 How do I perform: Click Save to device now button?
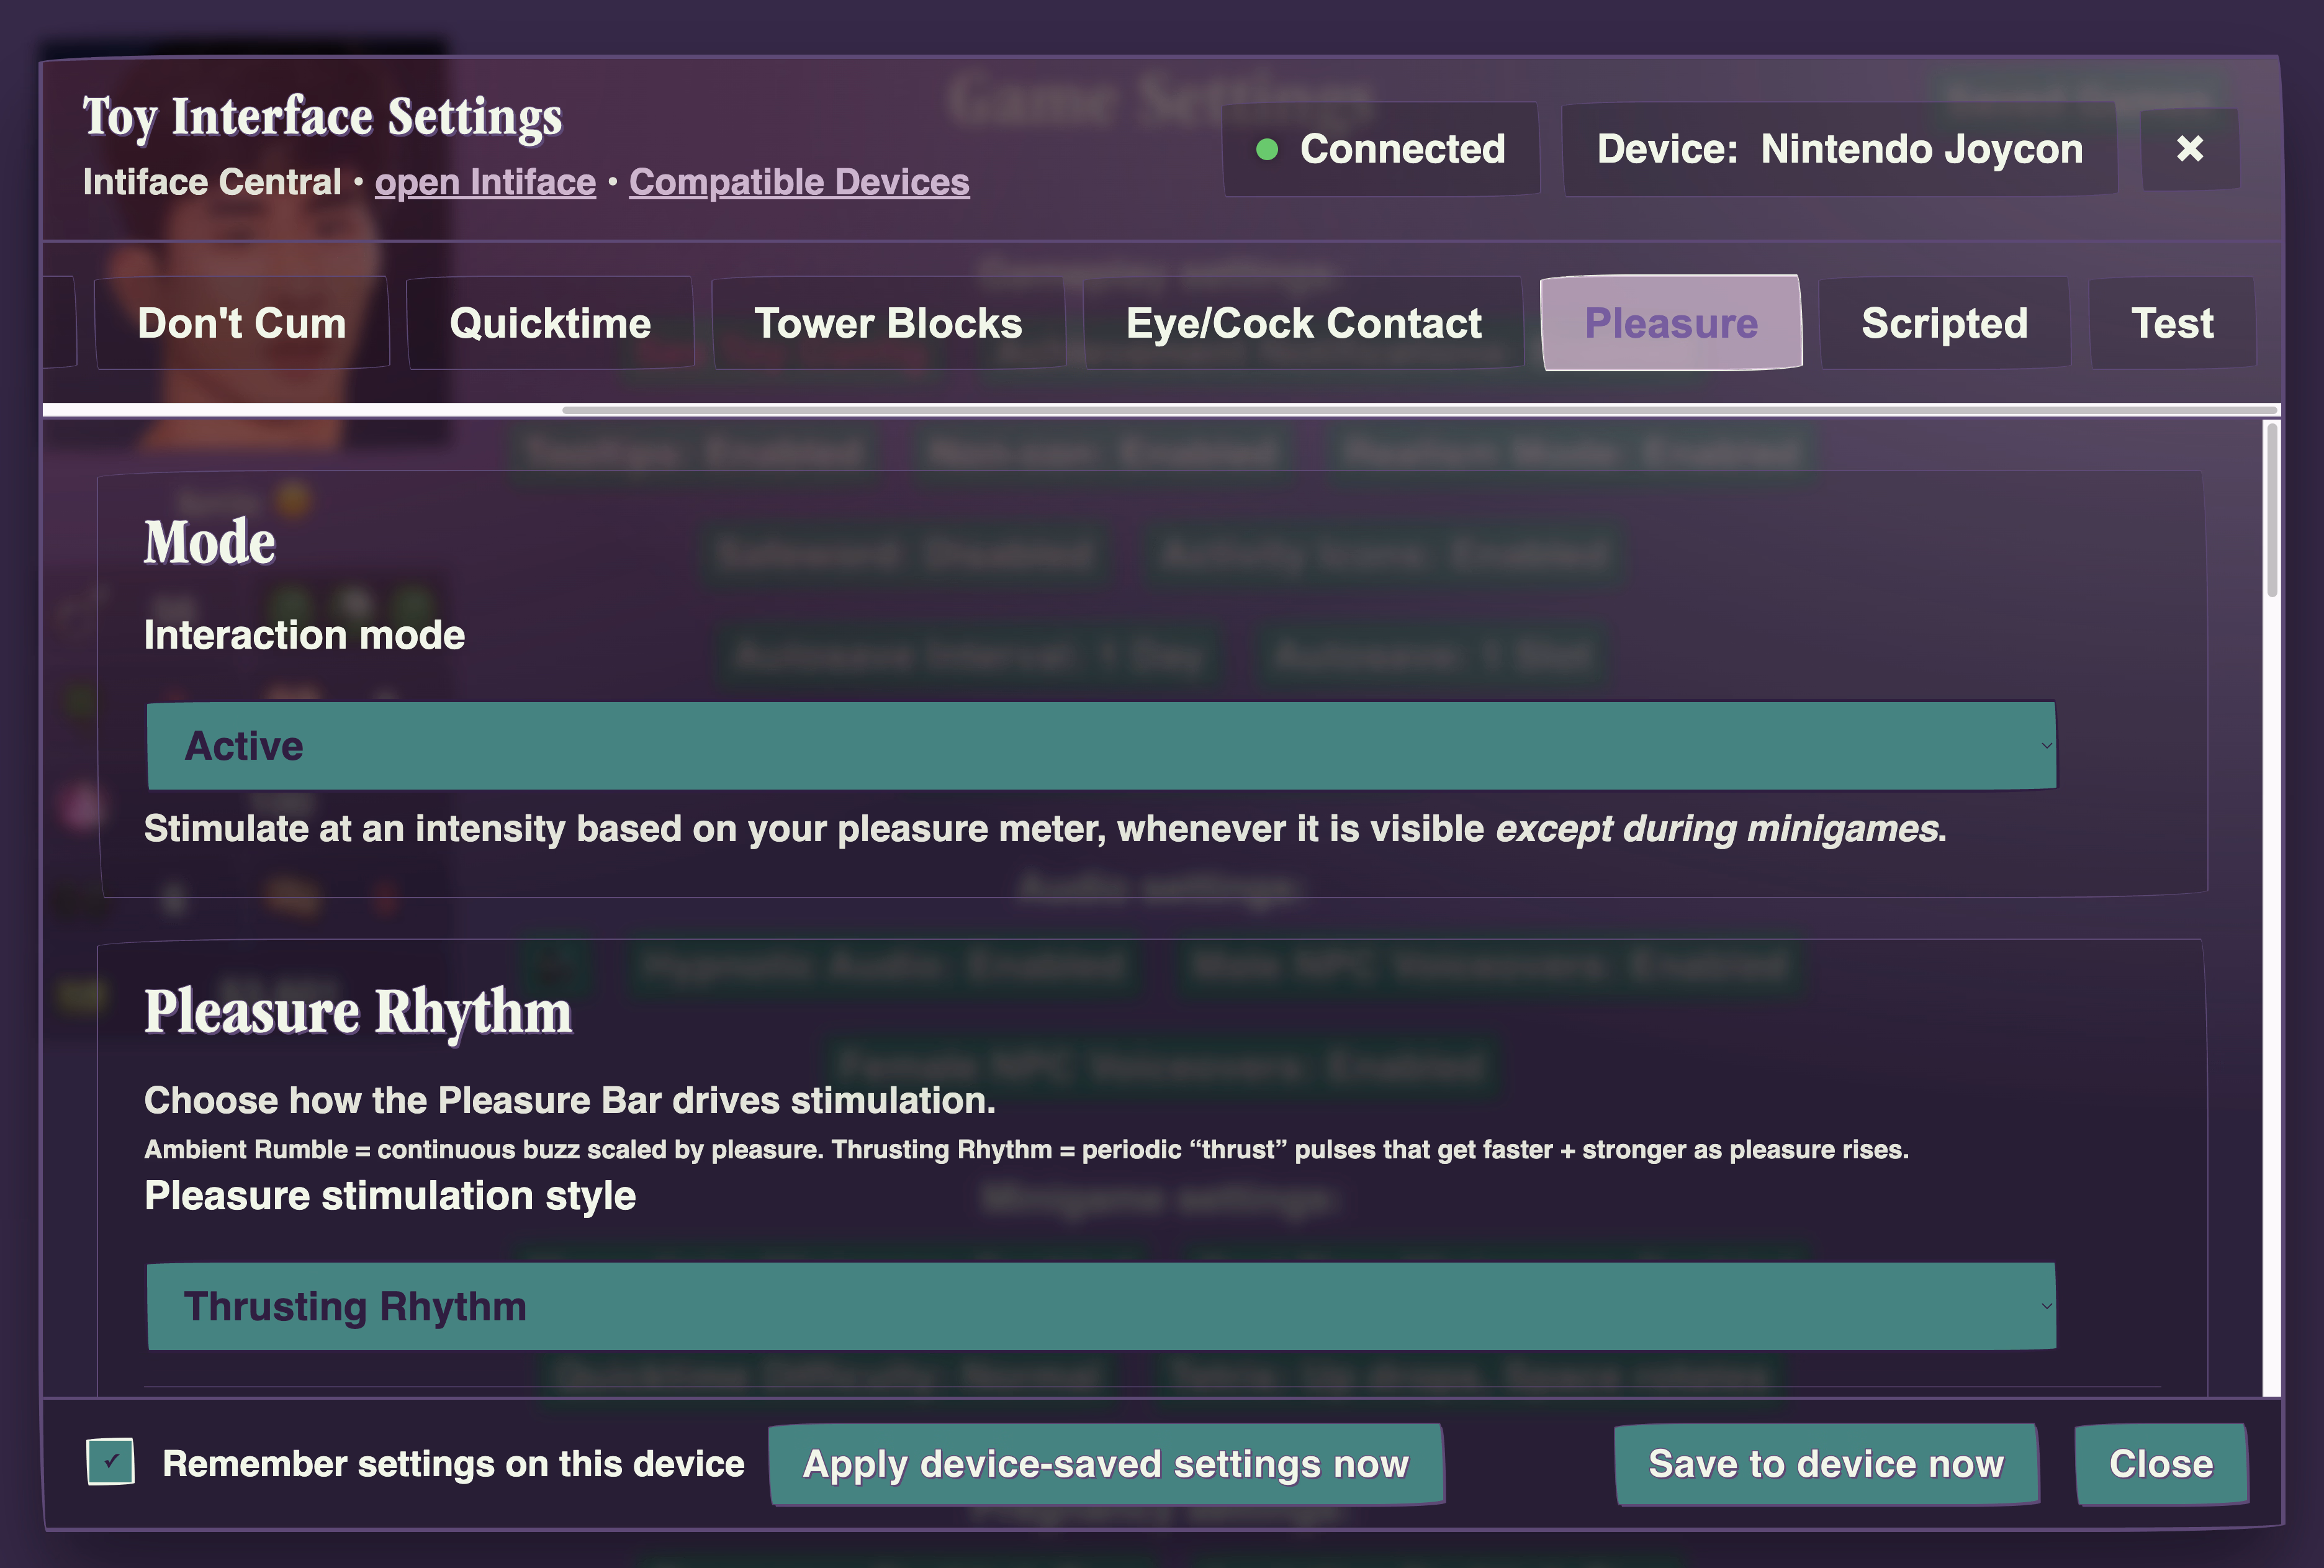tap(1826, 1464)
